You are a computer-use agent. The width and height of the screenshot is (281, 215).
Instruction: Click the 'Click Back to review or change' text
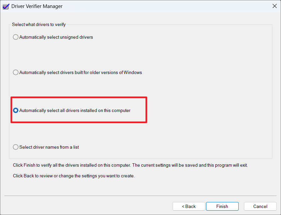click(x=74, y=176)
